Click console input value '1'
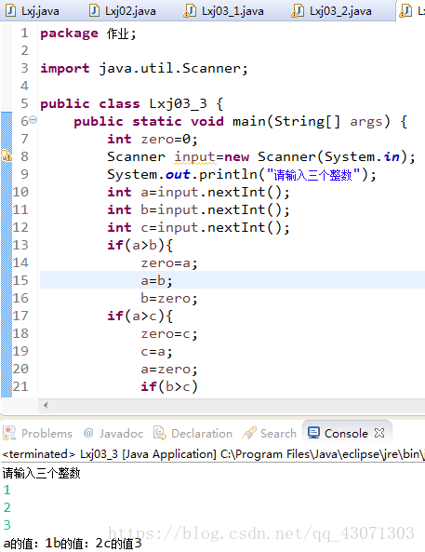Screen dimensions: 425x552 point(7,490)
